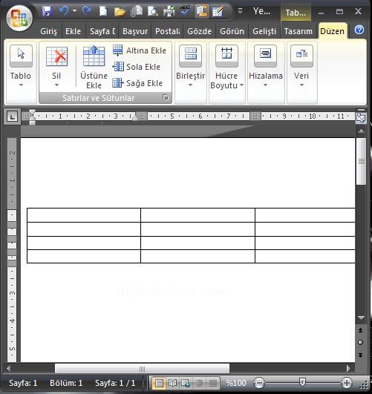
Task: Insert a row with Üstüne Ekle icon
Action: pos(94,67)
